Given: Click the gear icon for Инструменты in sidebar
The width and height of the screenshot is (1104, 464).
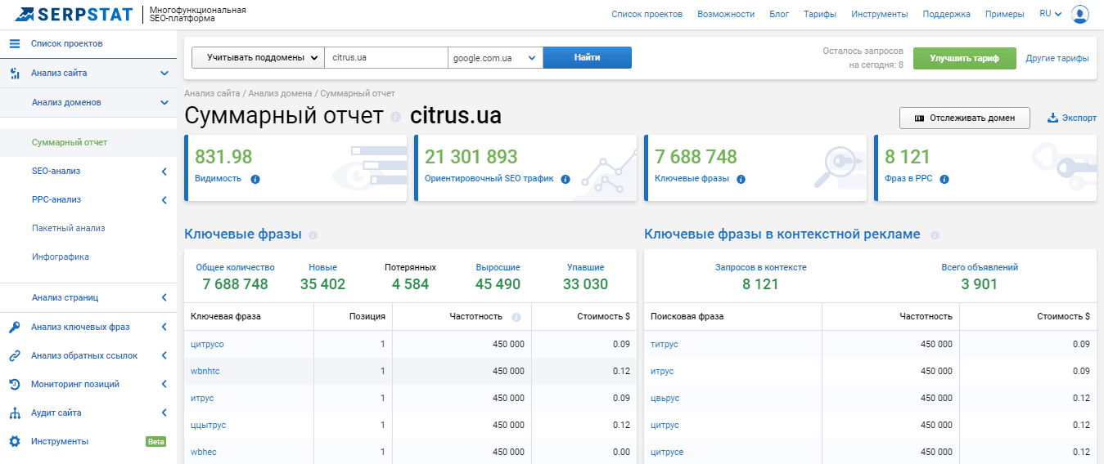Looking at the screenshot, I should tap(14, 441).
